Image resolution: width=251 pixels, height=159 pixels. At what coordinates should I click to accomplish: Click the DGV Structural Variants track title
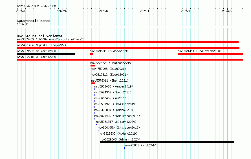(x=39, y=36)
